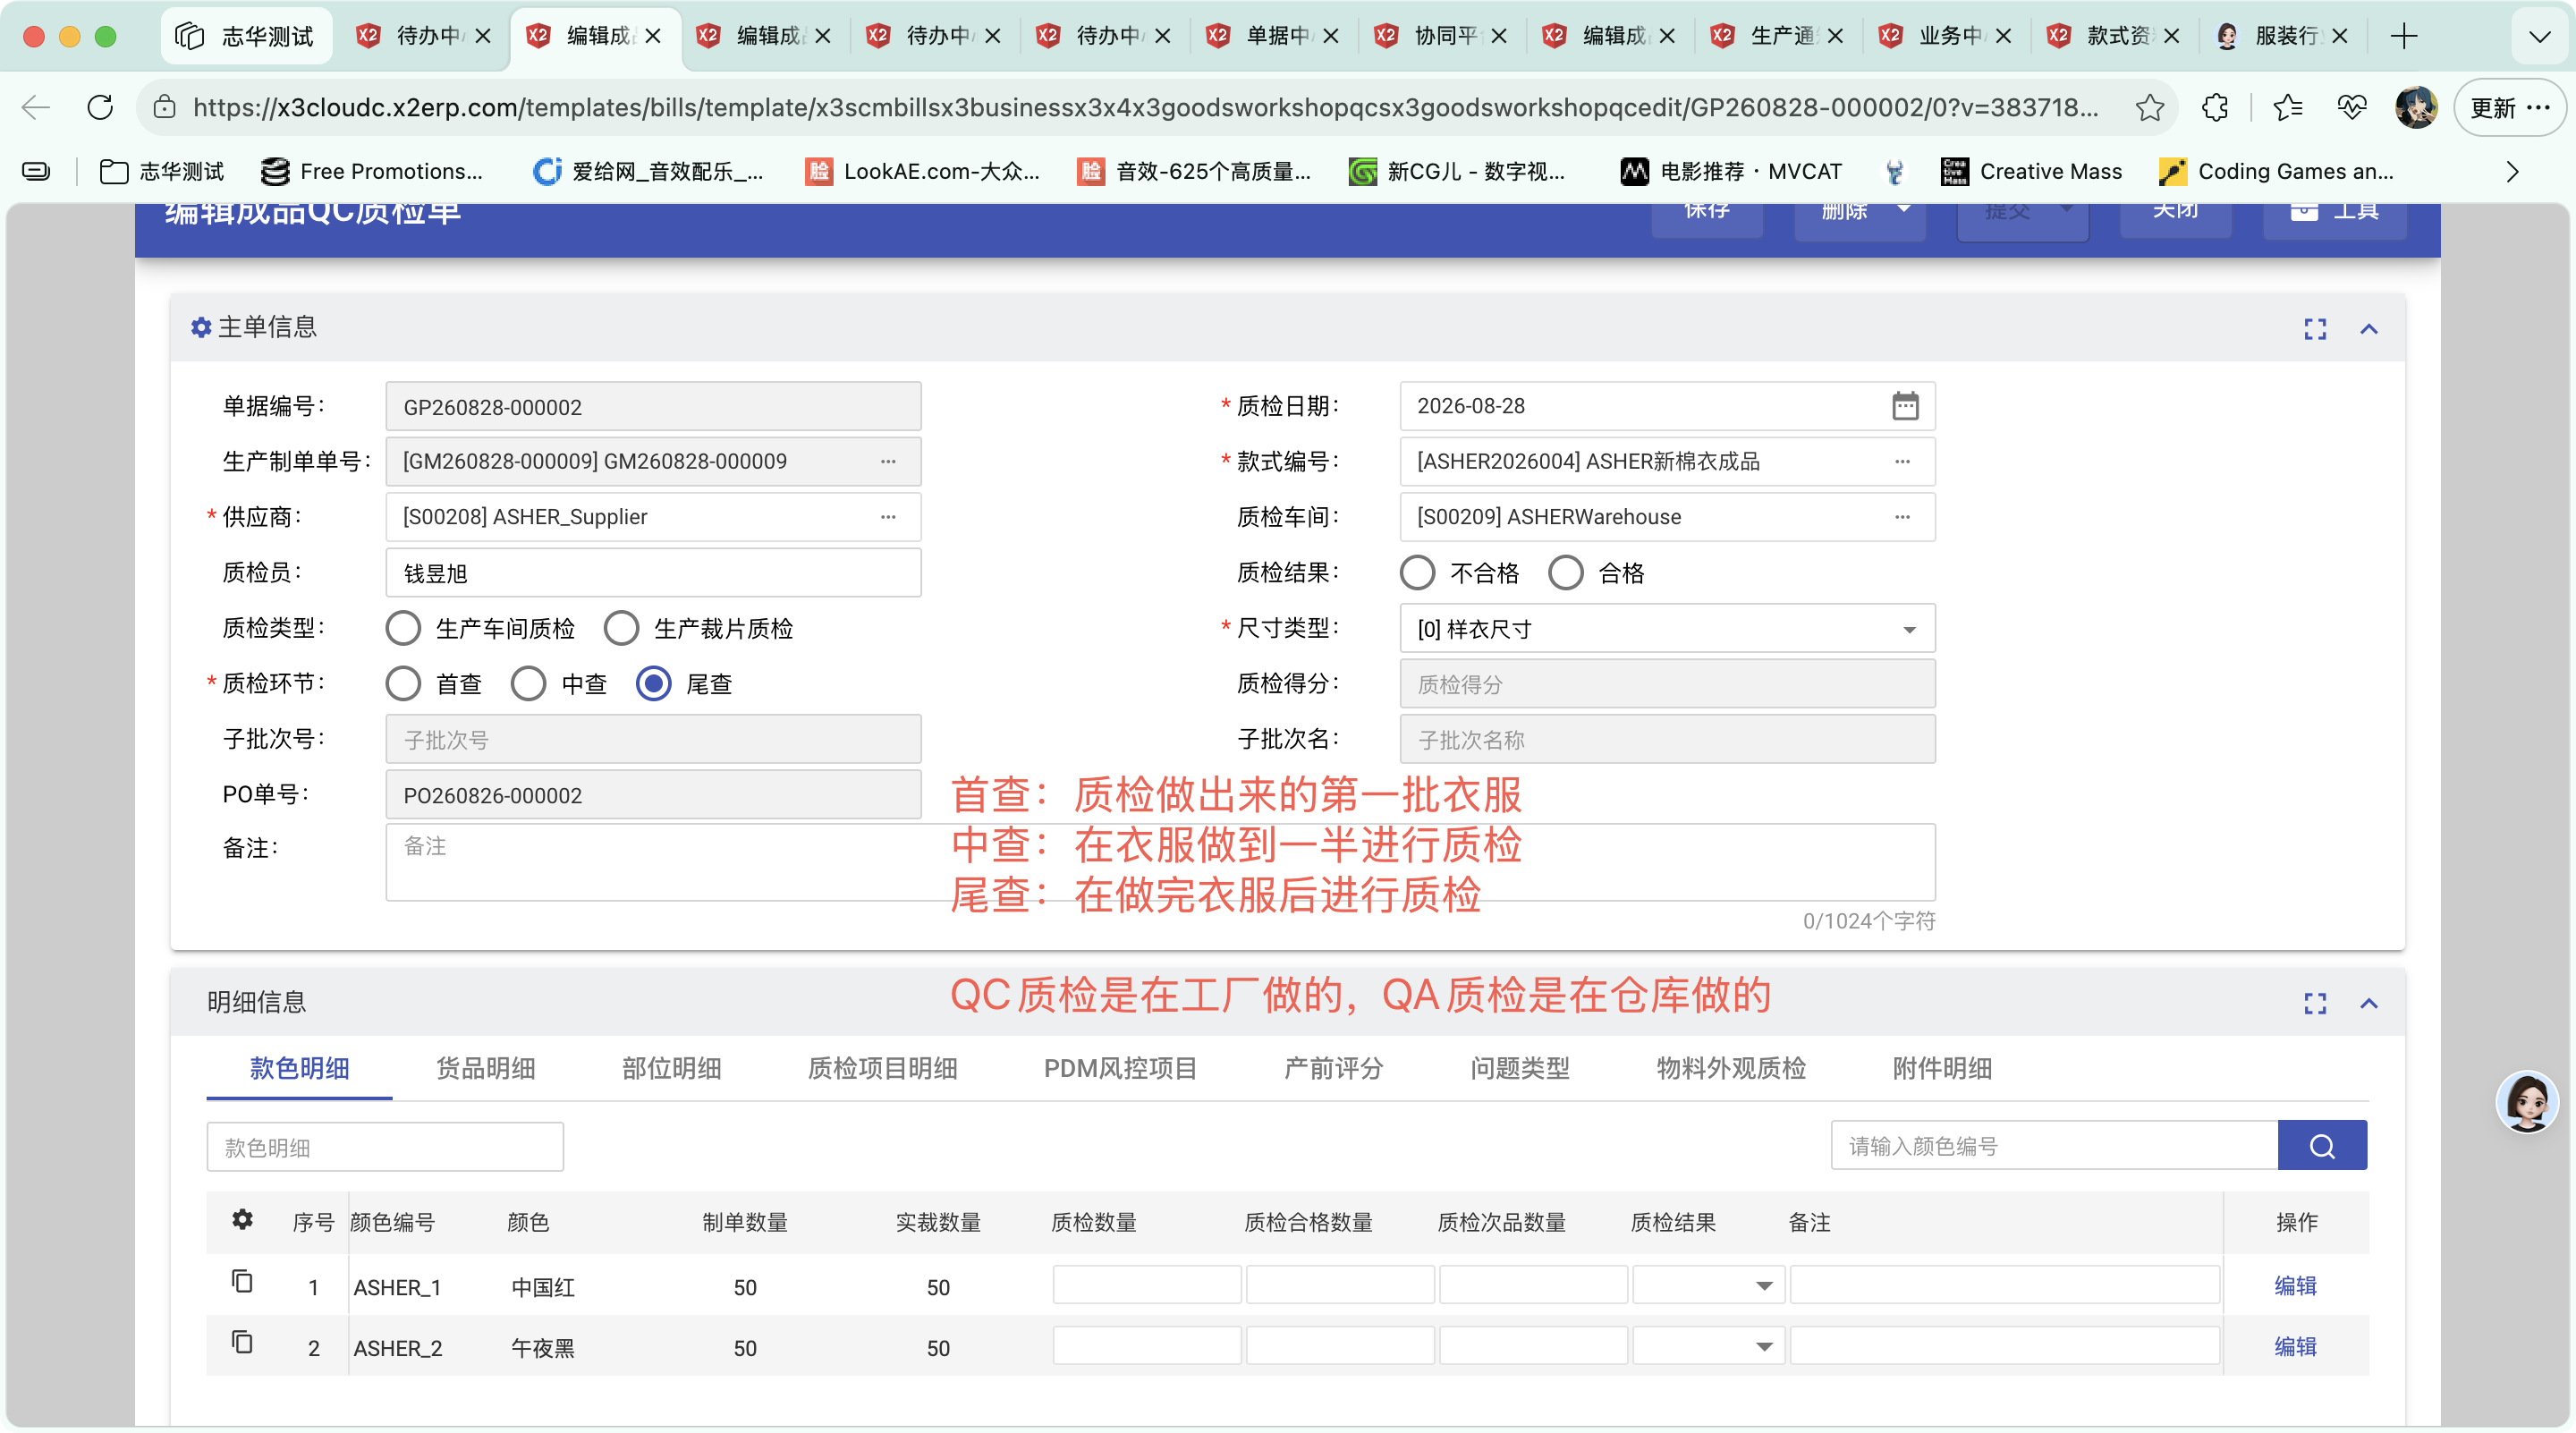Bookmark this page with the star icon
Image resolution: width=2576 pixels, height=1433 pixels.
point(2149,107)
